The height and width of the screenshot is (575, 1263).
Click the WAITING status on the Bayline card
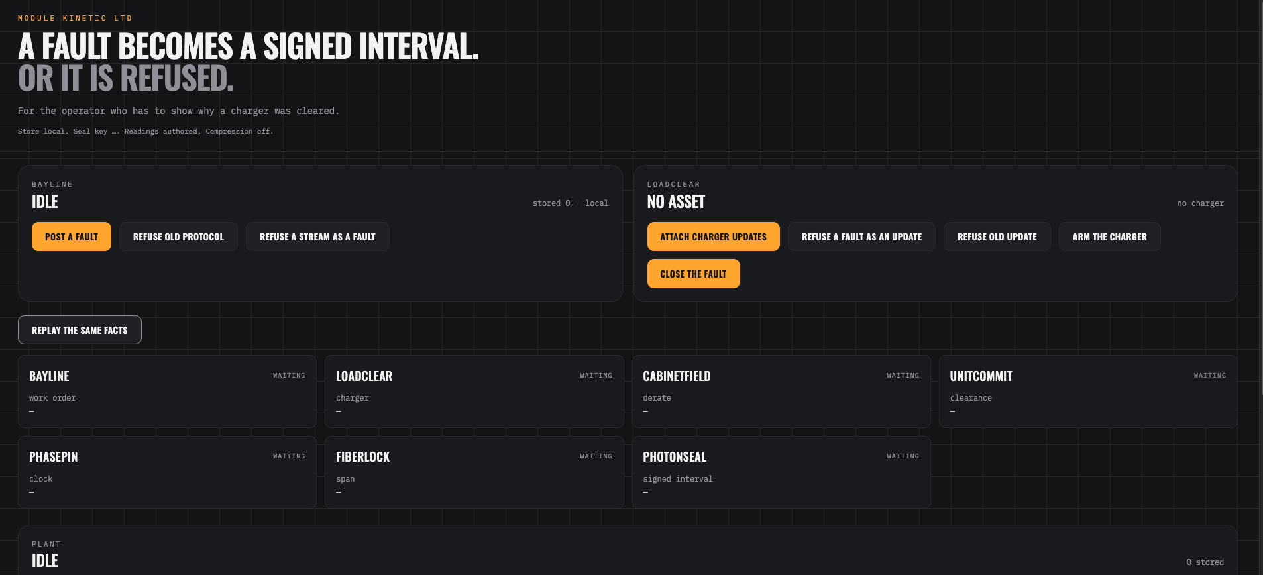[x=289, y=376]
